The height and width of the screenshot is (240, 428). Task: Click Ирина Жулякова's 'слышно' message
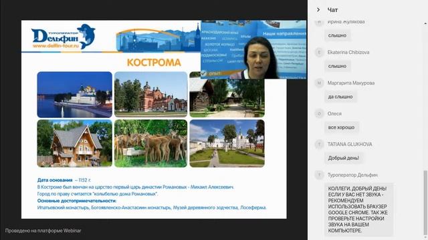tap(337, 35)
